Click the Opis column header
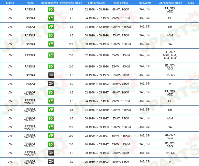Viewport: 199px width, 166px height. [191, 3]
